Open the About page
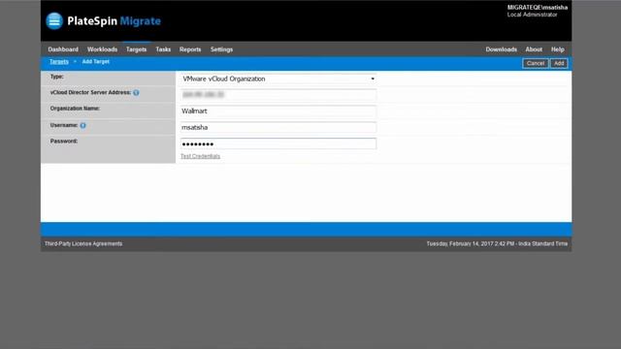This screenshot has width=621, height=349. [534, 49]
